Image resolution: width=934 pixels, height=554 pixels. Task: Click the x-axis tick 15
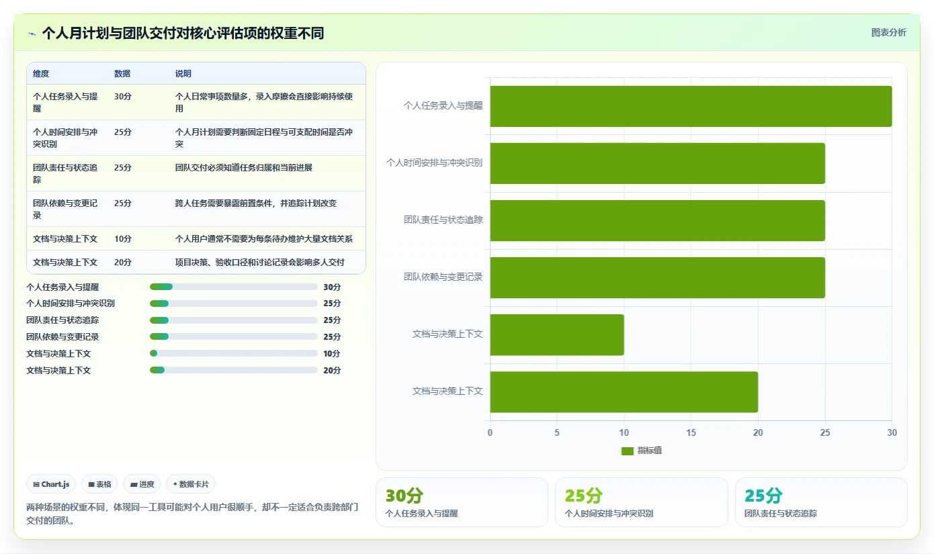(x=691, y=433)
